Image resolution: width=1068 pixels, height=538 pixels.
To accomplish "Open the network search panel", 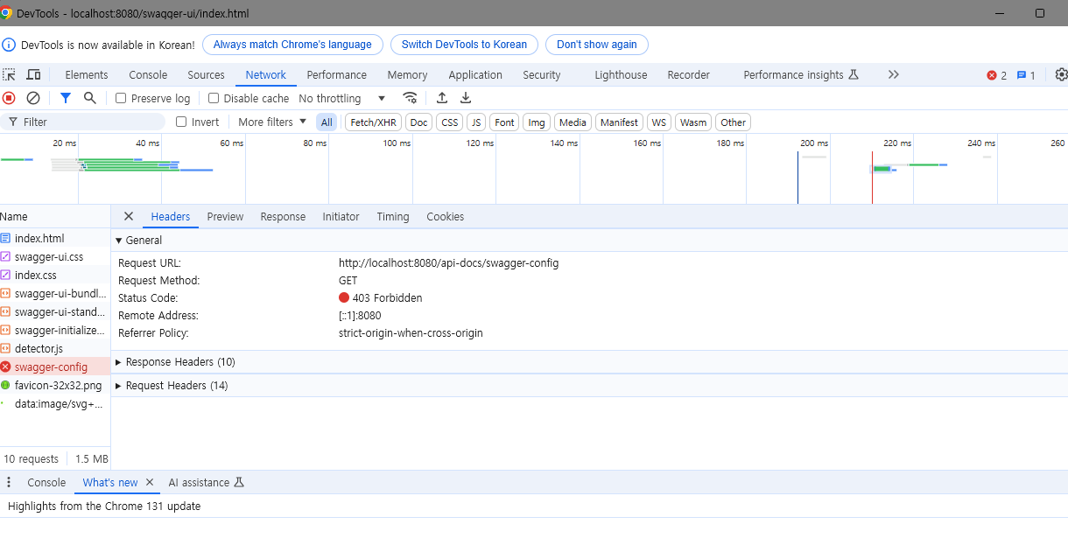I will coord(88,98).
